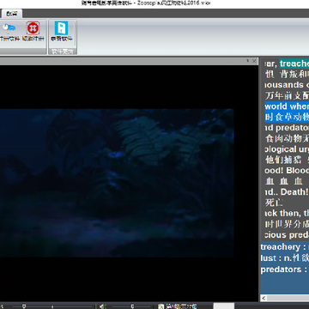Select the subtitle line 'ousands'
This screenshot has height=309, width=309.
point(287,85)
